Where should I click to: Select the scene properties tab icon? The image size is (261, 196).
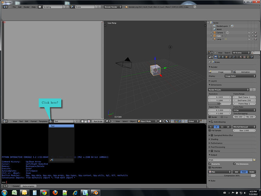click(219, 57)
